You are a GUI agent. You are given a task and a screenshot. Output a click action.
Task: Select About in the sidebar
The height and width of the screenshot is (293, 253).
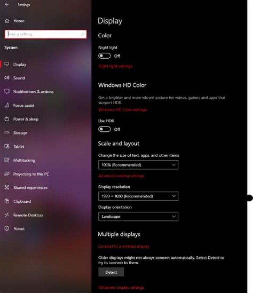coord(19,229)
